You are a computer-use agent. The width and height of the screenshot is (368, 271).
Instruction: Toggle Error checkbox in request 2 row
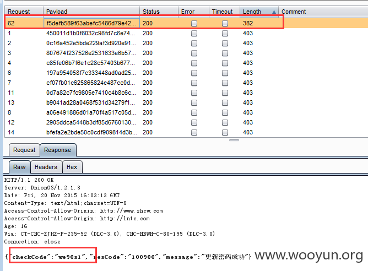194,43
